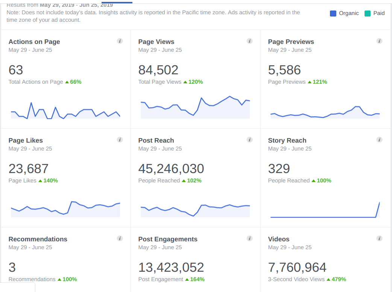Open Page Views info icon
The height and width of the screenshot is (292, 392).
coord(249,41)
